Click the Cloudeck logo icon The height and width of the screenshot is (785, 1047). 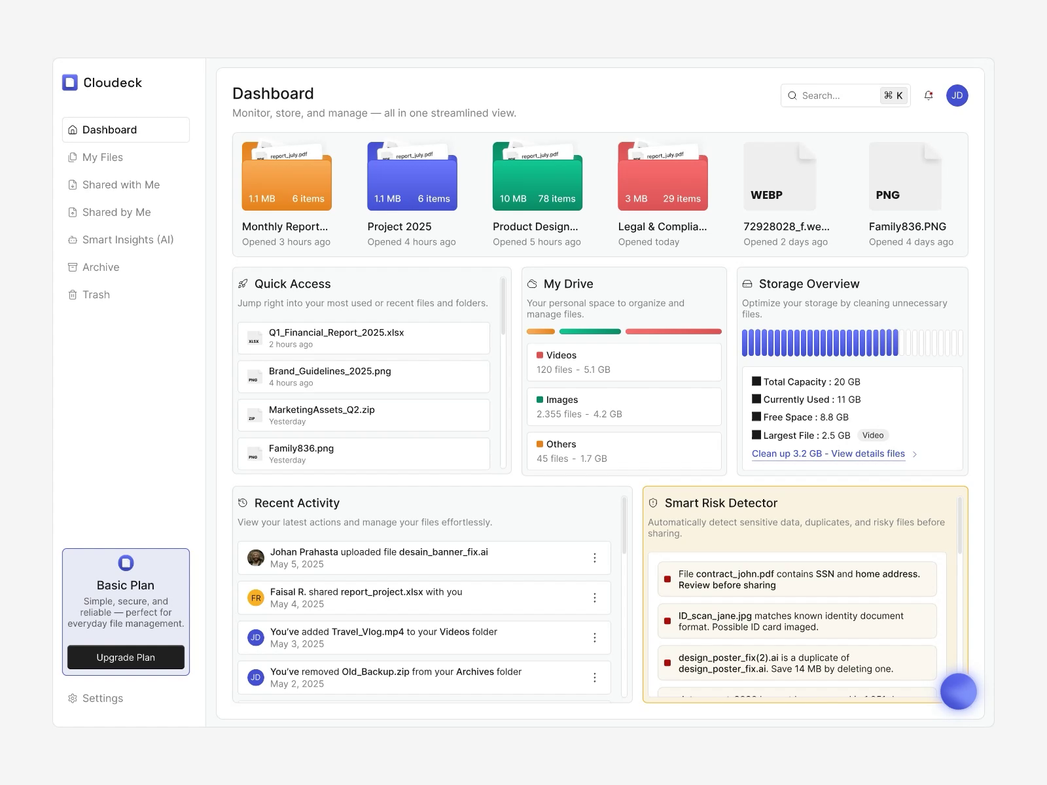[70, 82]
